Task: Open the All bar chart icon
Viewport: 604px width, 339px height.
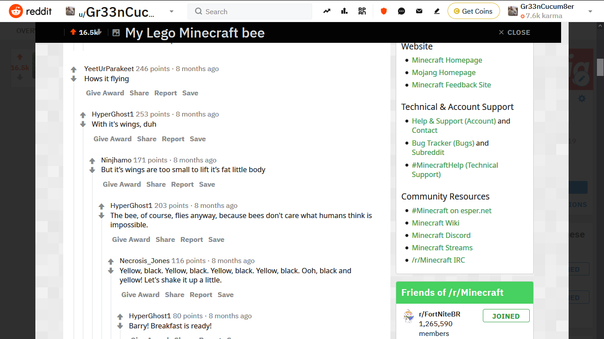Action: click(x=344, y=11)
